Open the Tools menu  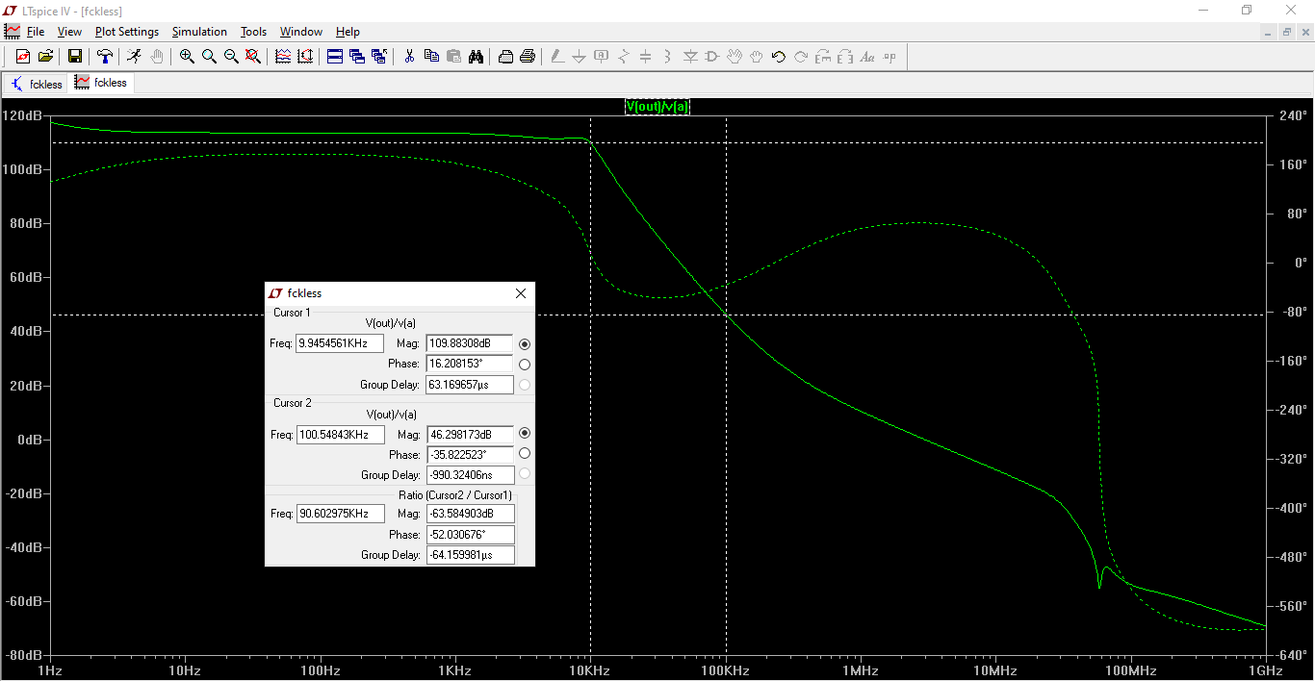tap(253, 32)
